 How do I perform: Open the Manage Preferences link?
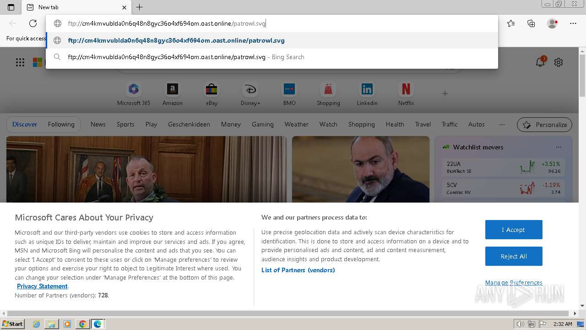click(514, 282)
